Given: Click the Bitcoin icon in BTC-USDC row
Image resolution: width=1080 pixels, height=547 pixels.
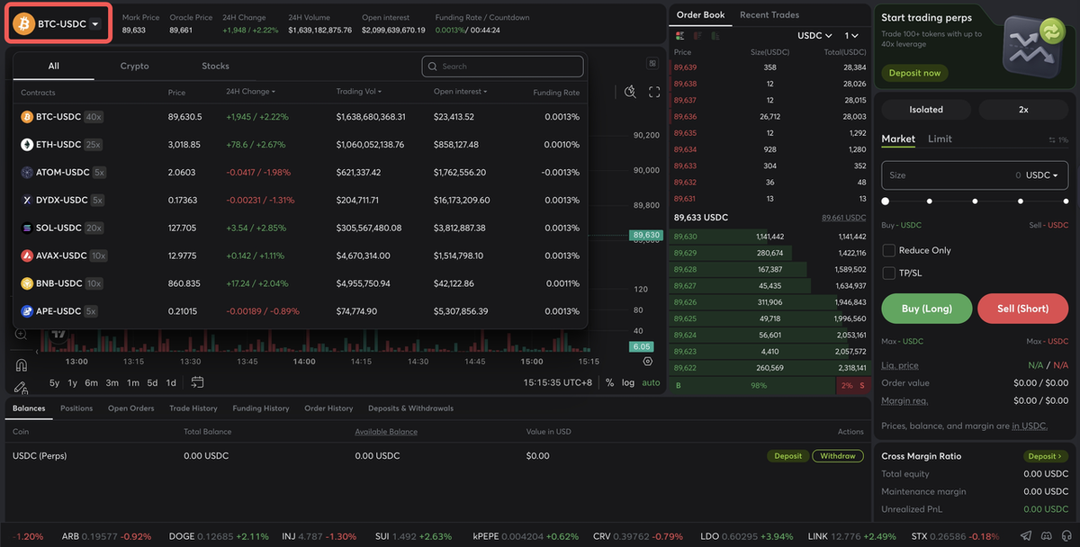Looking at the screenshot, I should pyautogui.click(x=27, y=117).
